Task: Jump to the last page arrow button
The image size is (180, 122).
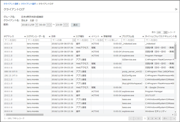Action: coord(174,118)
